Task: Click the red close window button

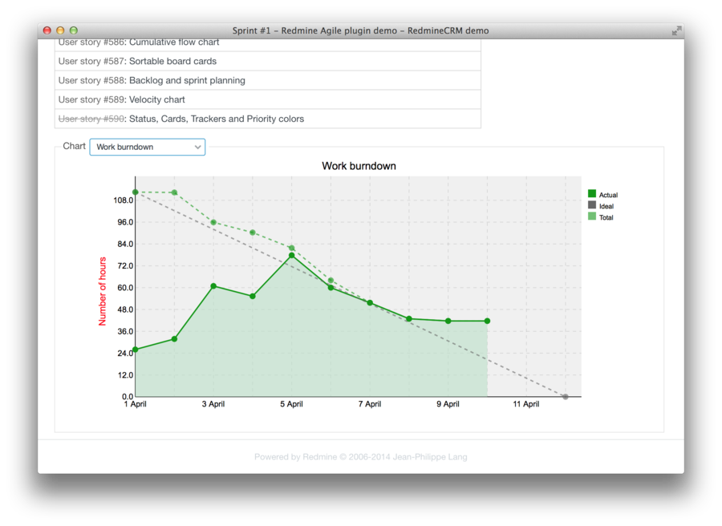Action: [47, 30]
